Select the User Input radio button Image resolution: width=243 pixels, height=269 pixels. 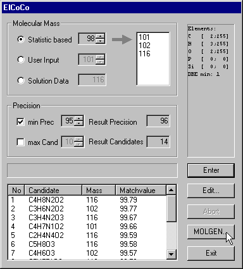click(x=21, y=60)
